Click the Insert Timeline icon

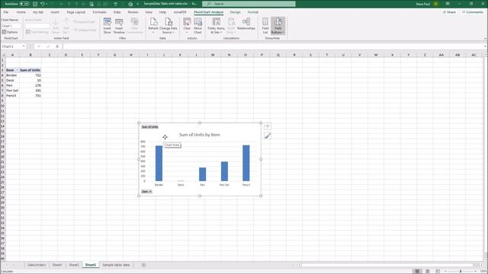coord(119,26)
